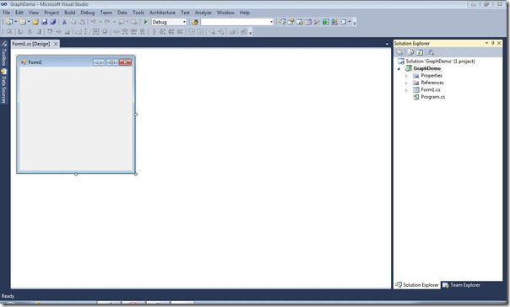
Task: Select Program.cs in Solution Explorer
Action: click(432, 97)
